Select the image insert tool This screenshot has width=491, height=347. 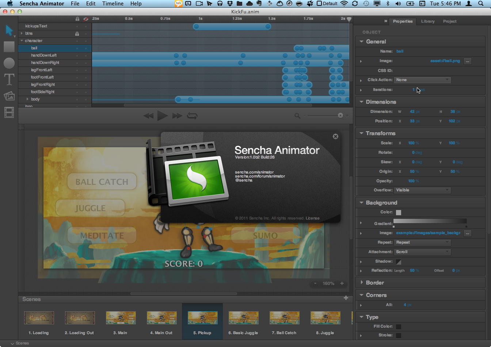click(x=9, y=96)
